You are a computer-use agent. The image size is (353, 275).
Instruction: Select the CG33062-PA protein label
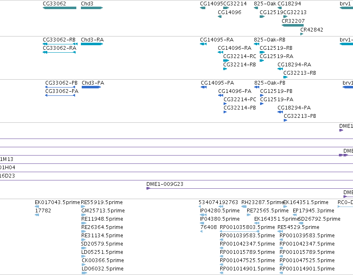click(62, 91)
